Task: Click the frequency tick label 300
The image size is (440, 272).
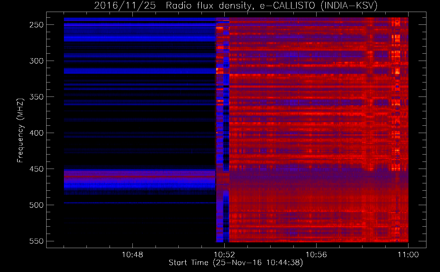Action: (x=36, y=61)
